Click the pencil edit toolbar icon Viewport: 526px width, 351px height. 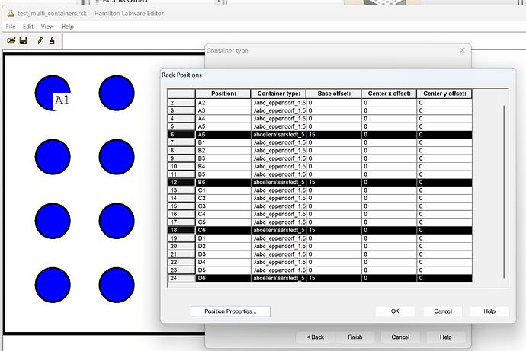click(x=40, y=40)
